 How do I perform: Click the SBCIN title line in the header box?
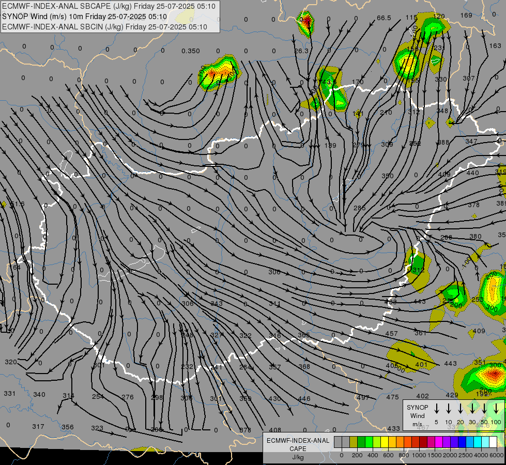click(x=104, y=27)
